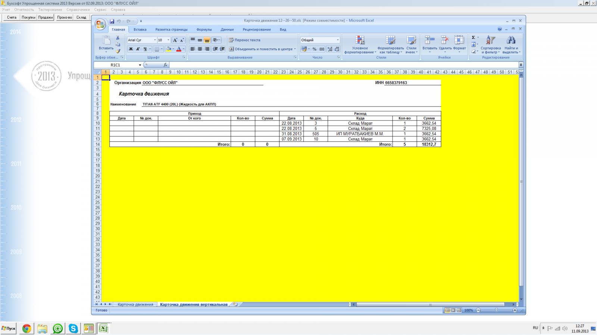
Task: Click the Conditional Formatting icon
Action: tap(360, 45)
